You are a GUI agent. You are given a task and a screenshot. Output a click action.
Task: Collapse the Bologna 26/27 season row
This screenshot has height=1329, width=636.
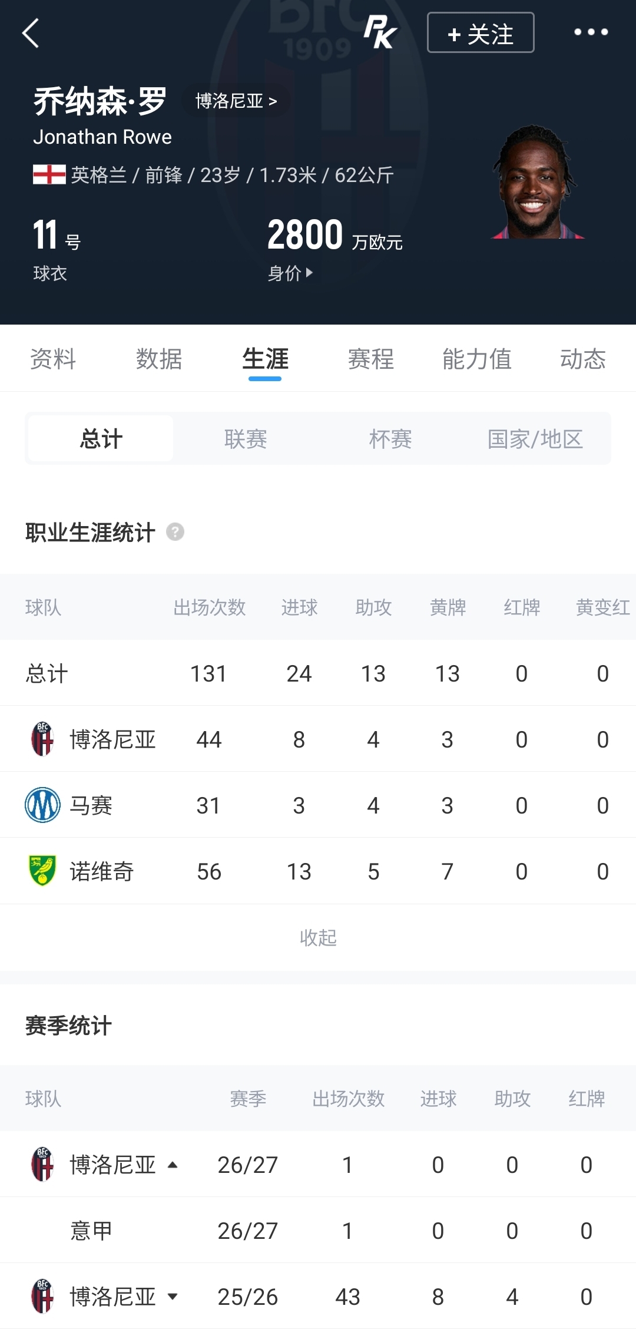click(x=173, y=1165)
